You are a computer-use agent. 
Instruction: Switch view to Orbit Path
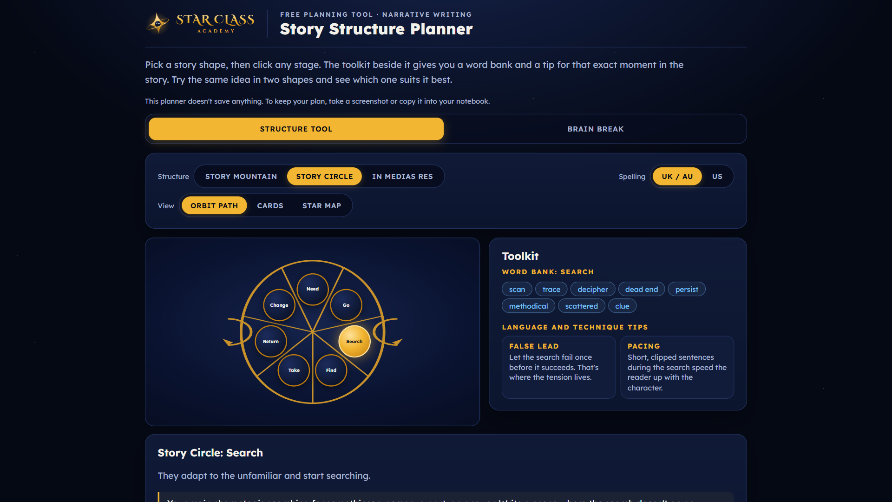pos(214,205)
